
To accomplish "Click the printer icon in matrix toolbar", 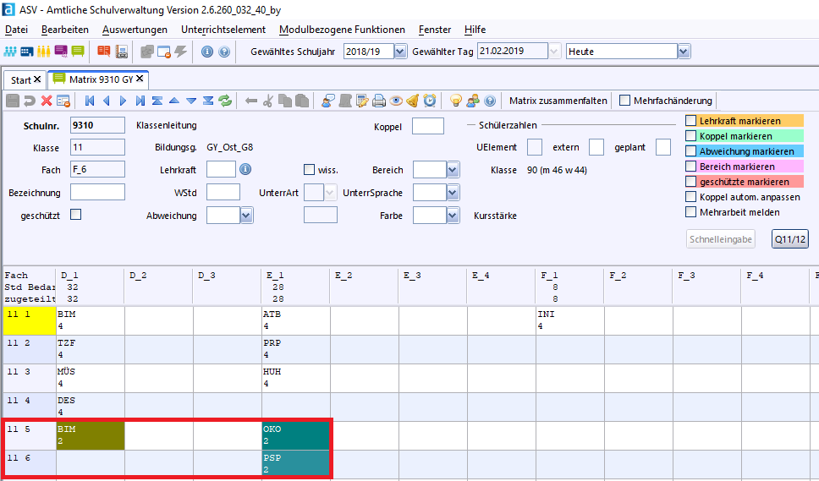I will (x=379, y=101).
